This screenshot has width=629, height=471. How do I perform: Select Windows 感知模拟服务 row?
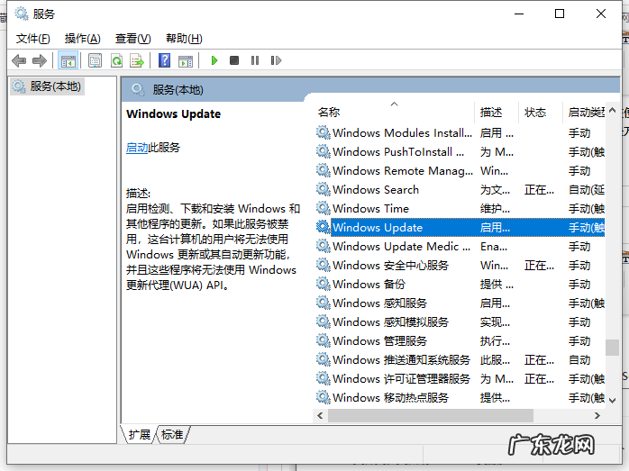(x=460, y=322)
